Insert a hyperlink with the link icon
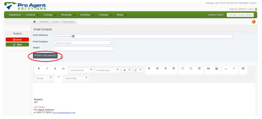 coord(208,68)
